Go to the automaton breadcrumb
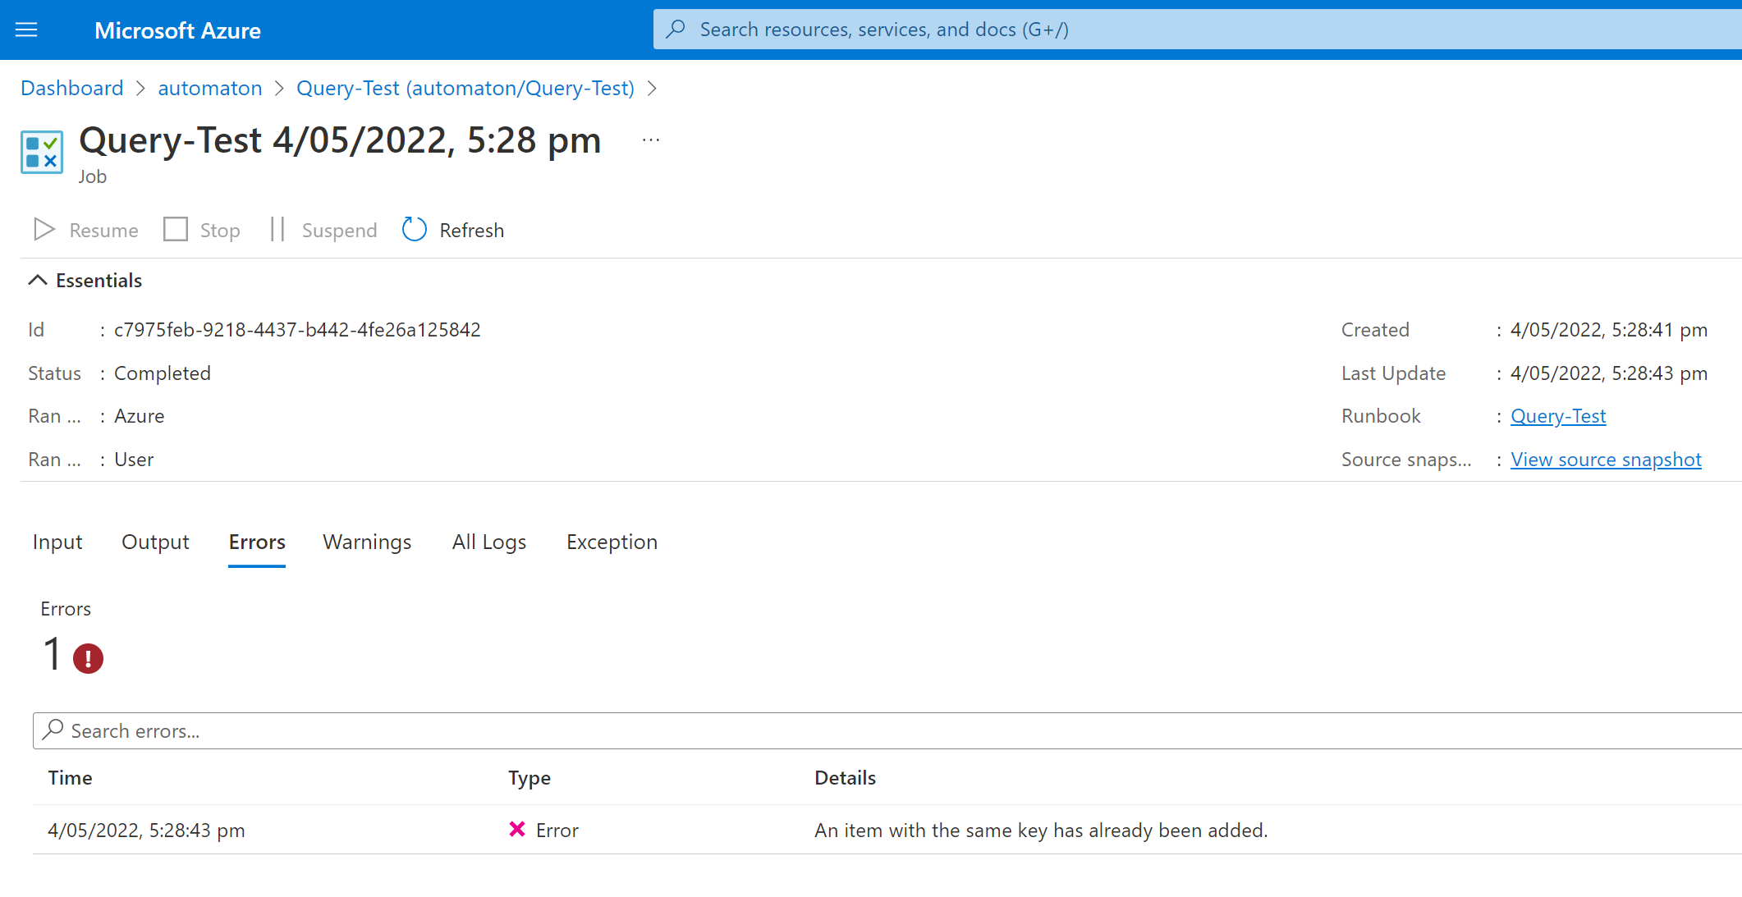1742x897 pixels. click(209, 88)
